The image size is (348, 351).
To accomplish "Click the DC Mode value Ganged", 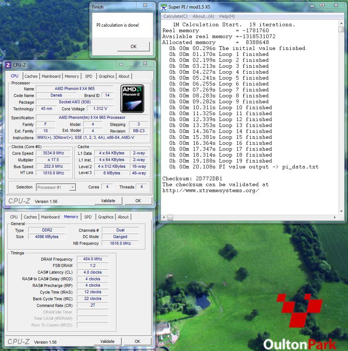I will (x=120, y=237).
